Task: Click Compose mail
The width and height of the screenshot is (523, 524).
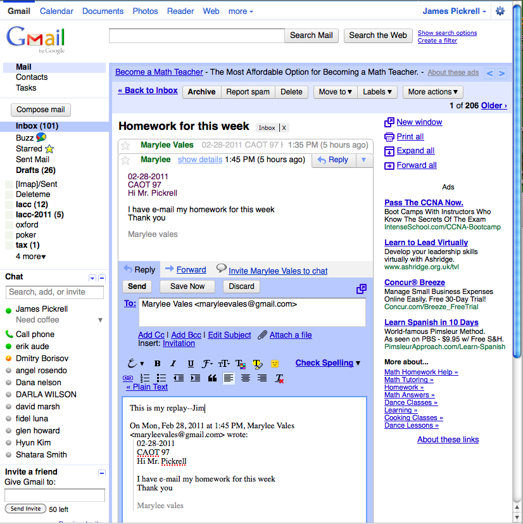Action: coord(41,110)
